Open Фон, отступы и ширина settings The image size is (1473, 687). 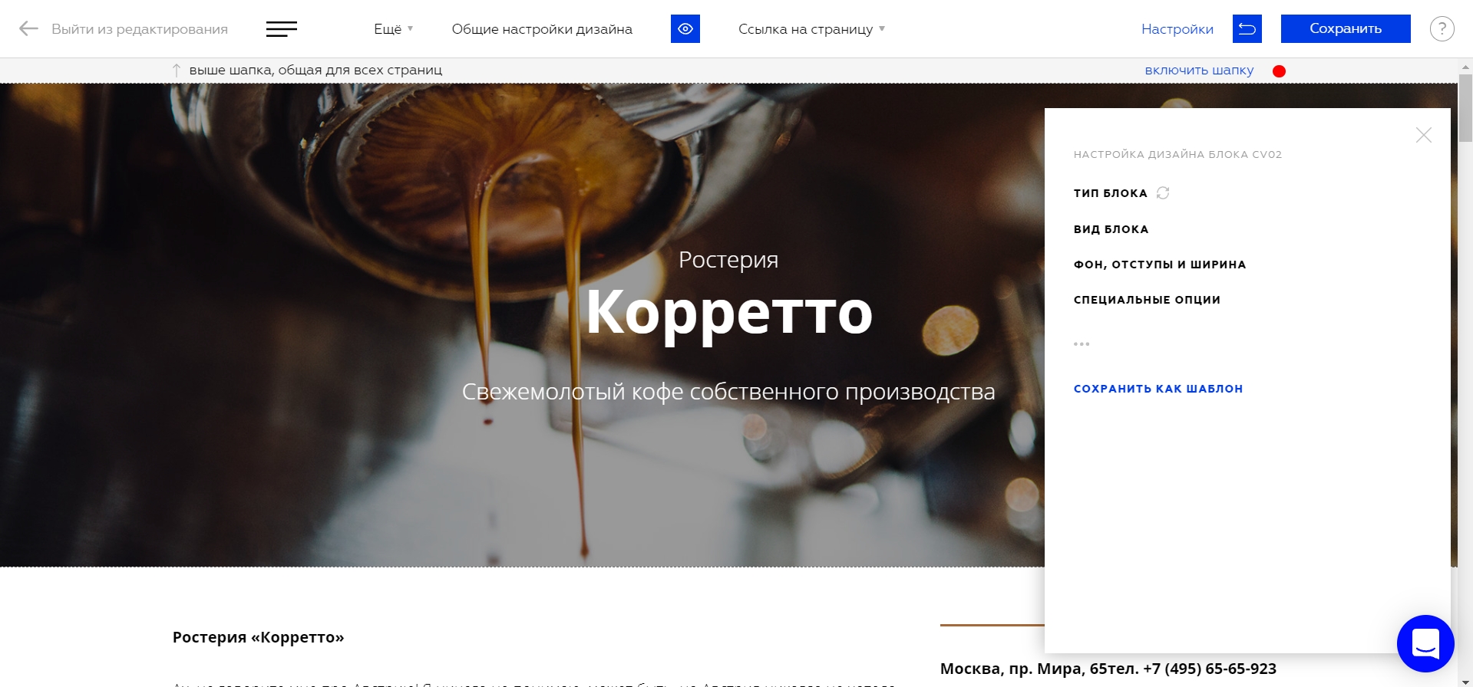pyautogui.click(x=1159, y=265)
